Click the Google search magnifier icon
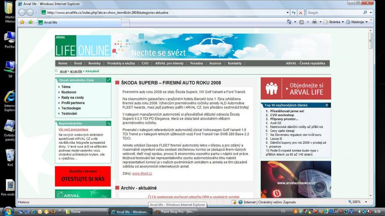This screenshot has width=385, height=216. point(365,12)
